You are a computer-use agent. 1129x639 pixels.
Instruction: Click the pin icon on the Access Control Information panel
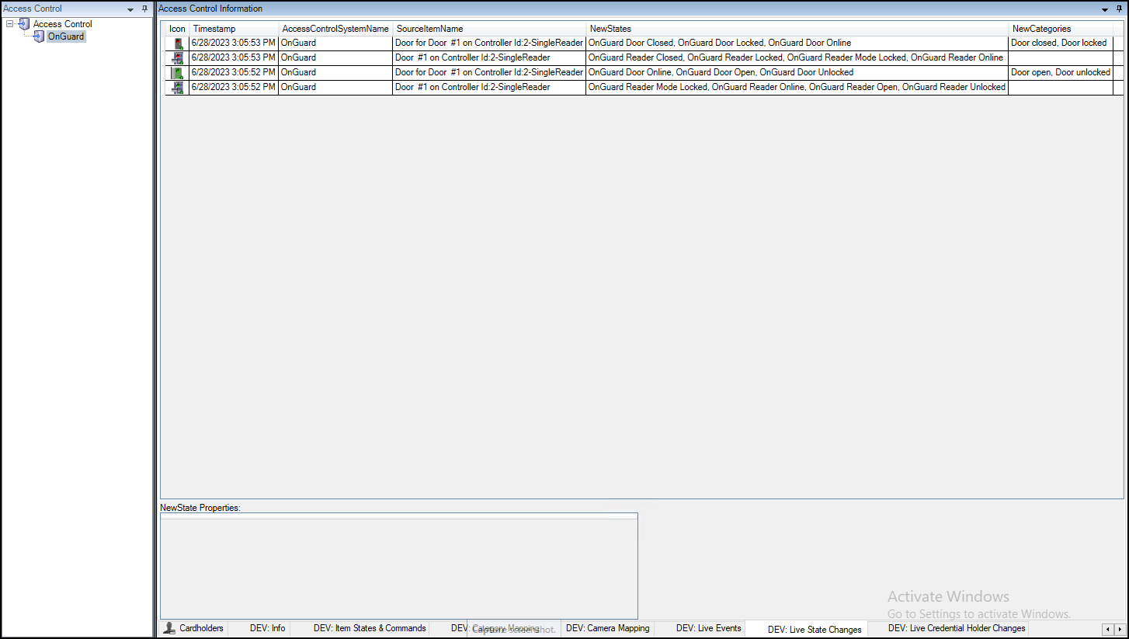[x=1119, y=8]
